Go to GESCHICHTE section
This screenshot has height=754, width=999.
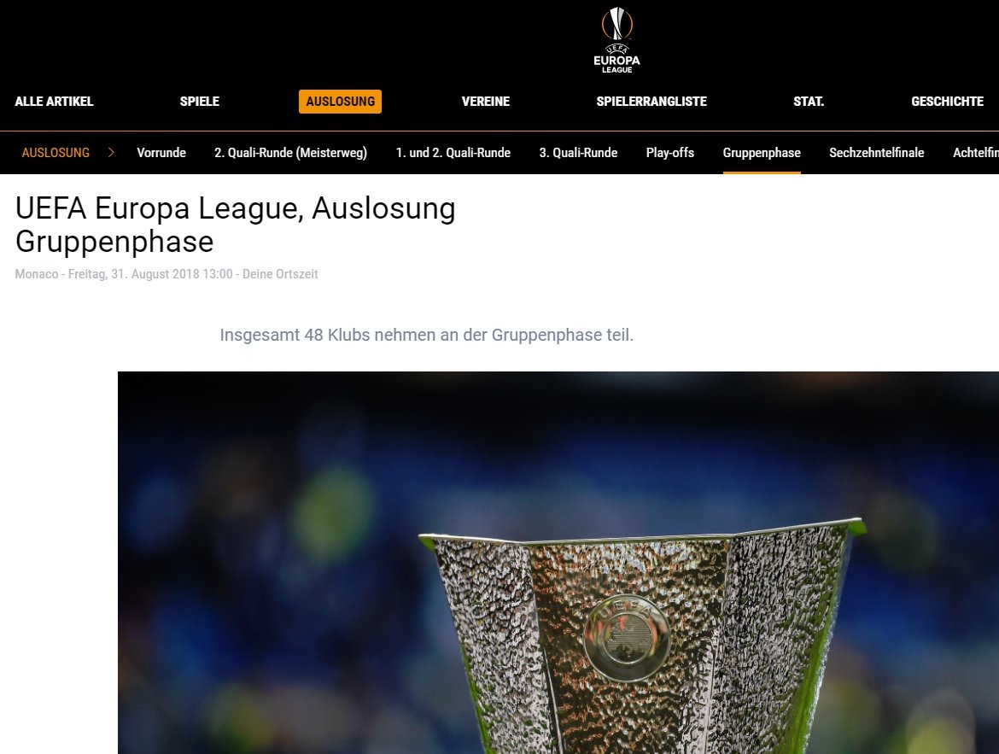pos(947,102)
